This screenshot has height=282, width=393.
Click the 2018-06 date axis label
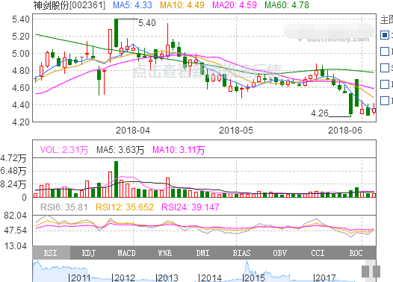coord(345,131)
